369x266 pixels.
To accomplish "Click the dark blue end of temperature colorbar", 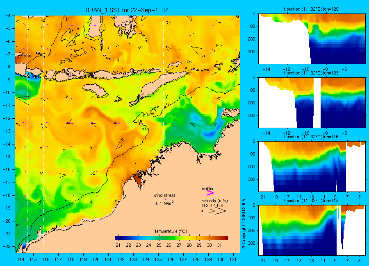I will point(117,238).
